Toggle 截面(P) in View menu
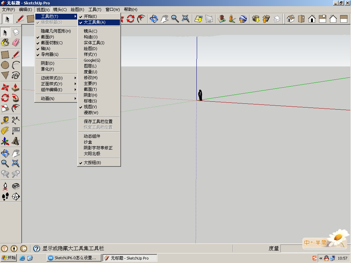Viewport: 351px width, 263px height. (x=56, y=37)
